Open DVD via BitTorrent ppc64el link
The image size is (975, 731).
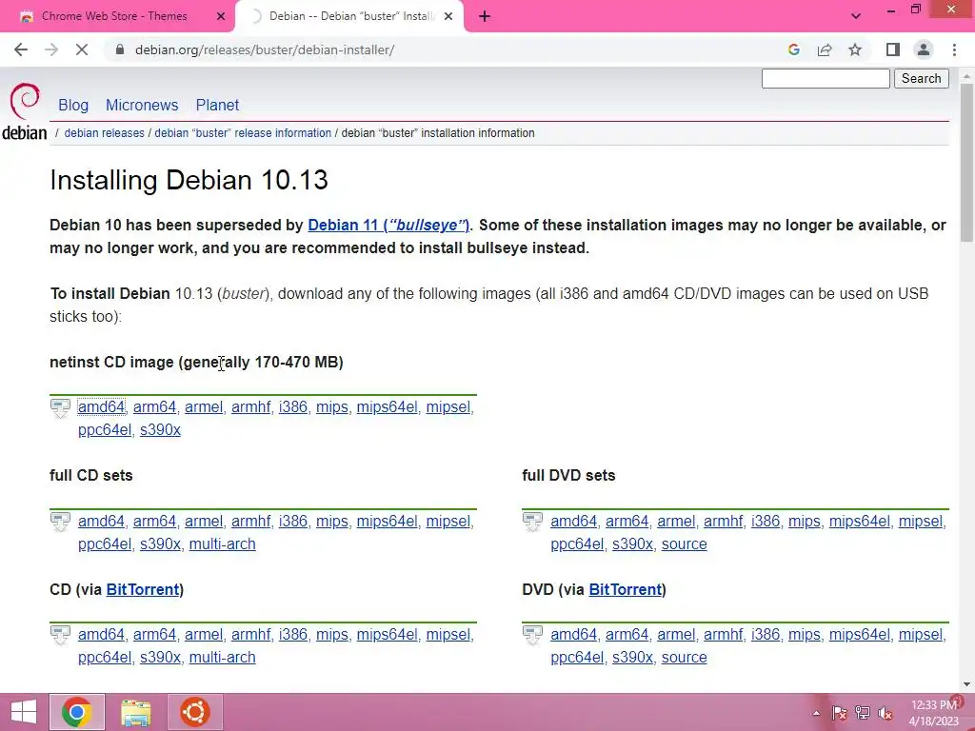(577, 658)
